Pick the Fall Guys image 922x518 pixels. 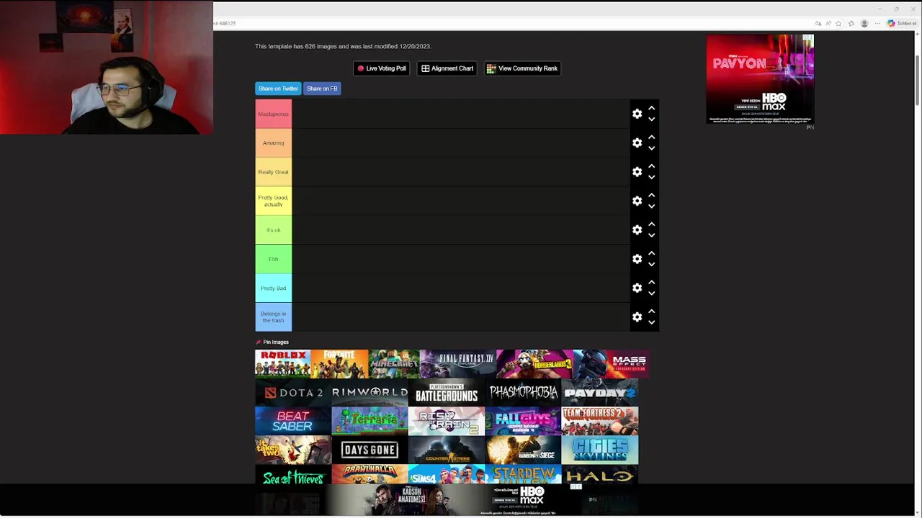pyautogui.click(x=523, y=422)
